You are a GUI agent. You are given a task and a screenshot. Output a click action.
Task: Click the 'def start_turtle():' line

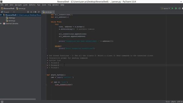[x=56, y=75]
